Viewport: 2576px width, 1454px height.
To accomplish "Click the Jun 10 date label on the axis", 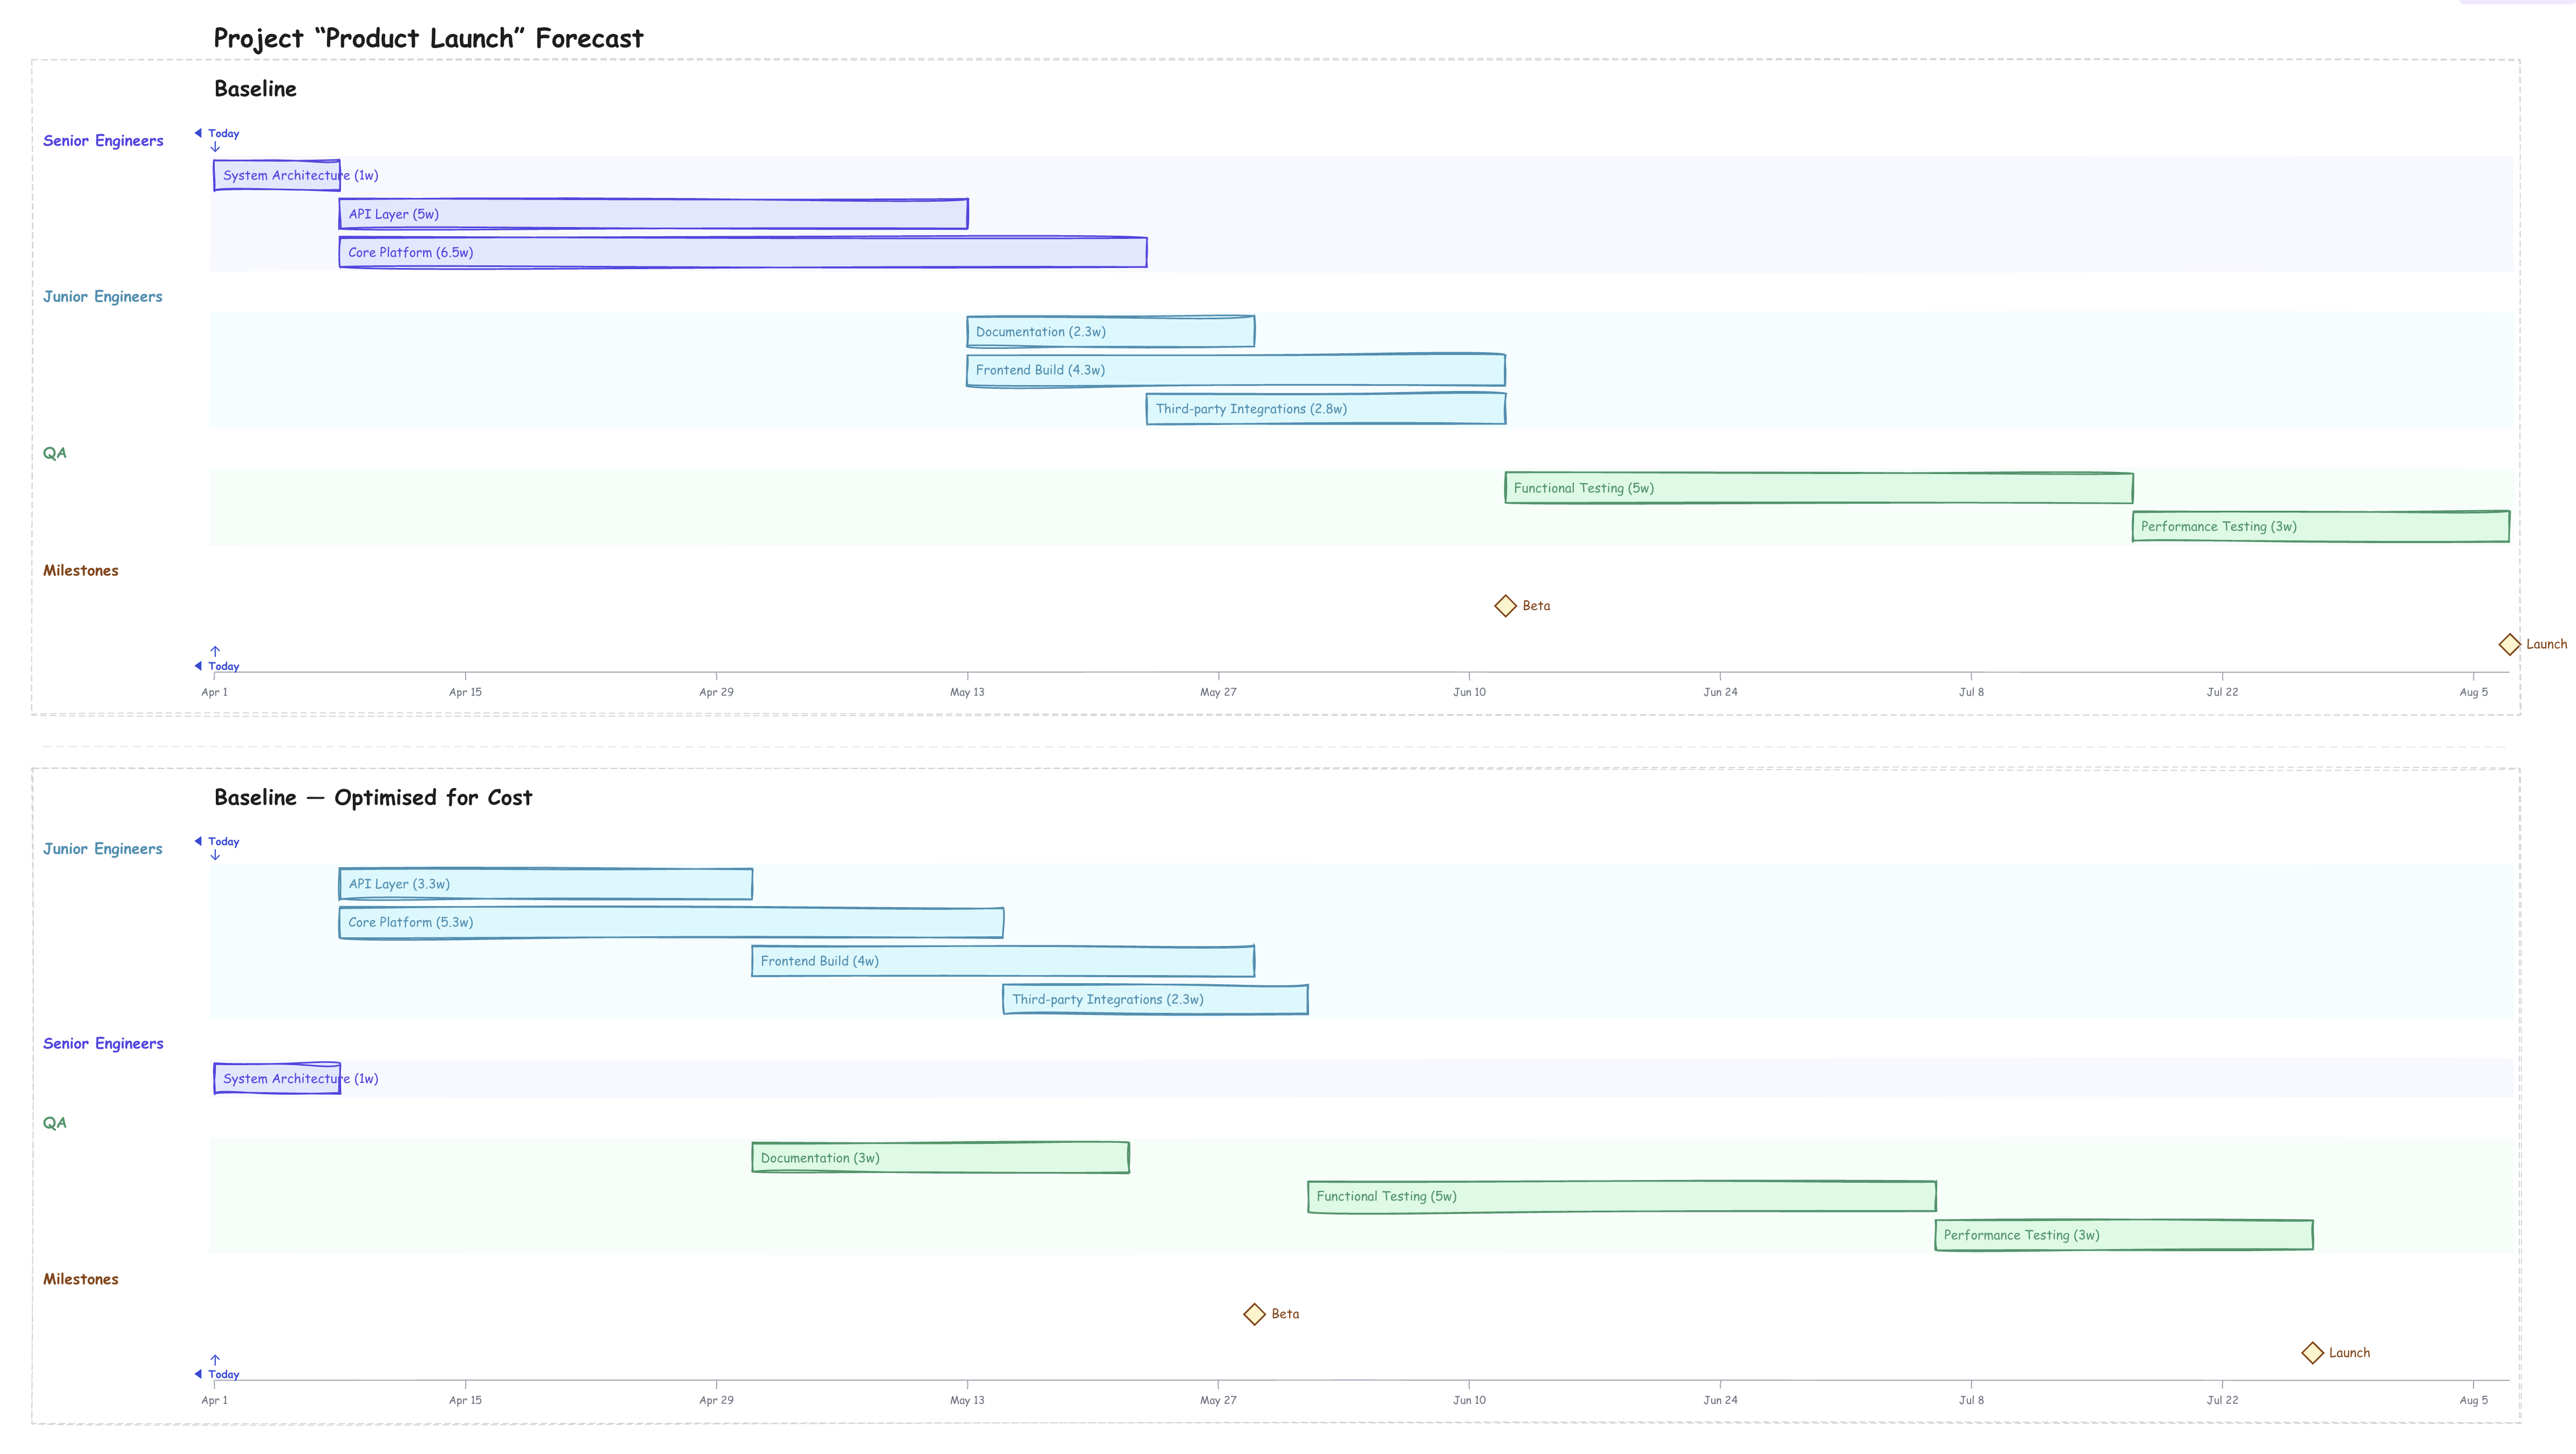I will point(1469,690).
